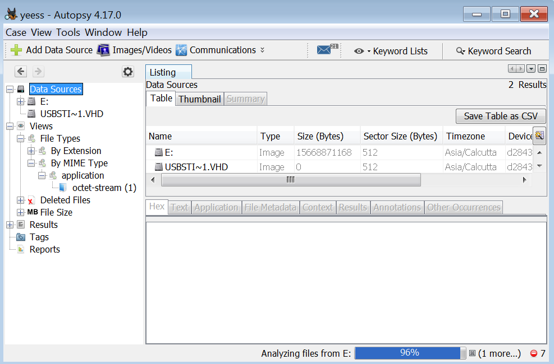554x364 pixels.
Task: Collapse the By MIME Type node
Action: pos(31,163)
